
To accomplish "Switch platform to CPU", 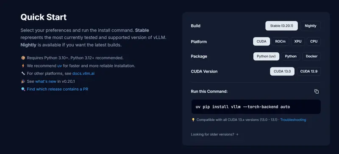I will (314, 41).
